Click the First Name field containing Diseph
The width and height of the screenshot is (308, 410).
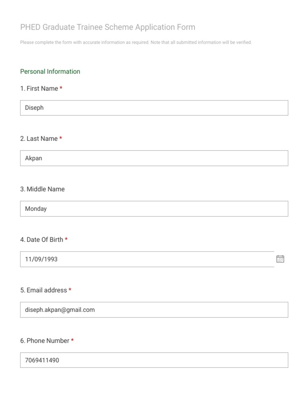(x=154, y=108)
